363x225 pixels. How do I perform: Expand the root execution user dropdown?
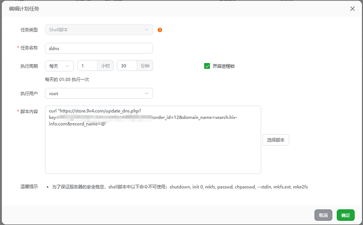99,94
